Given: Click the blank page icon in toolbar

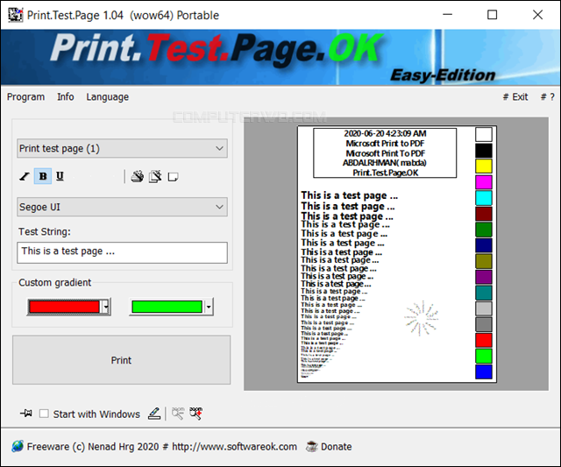Looking at the screenshot, I should tap(174, 177).
